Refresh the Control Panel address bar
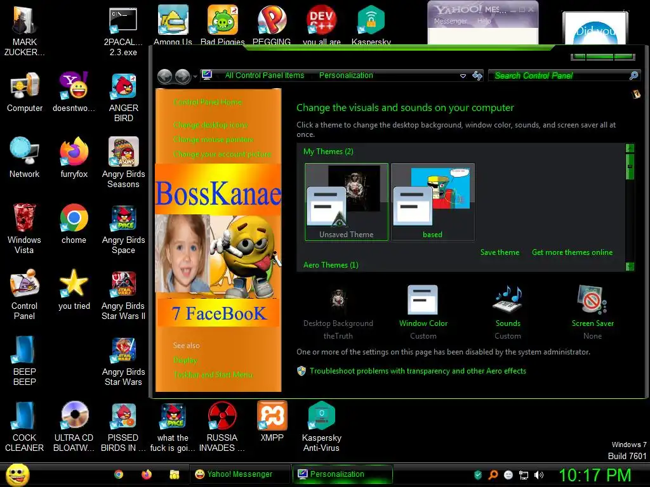 click(x=477, y=75)
